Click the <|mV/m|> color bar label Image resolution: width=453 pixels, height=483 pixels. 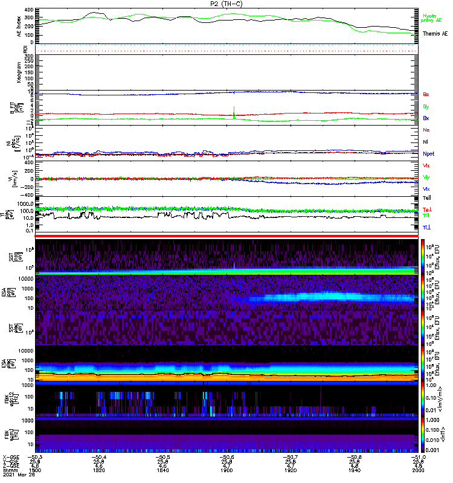pyautogui.click(x=440, y=399)
